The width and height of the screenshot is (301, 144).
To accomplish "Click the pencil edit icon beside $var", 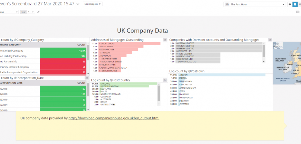I will pyautogui.click(x=39, y=12).
